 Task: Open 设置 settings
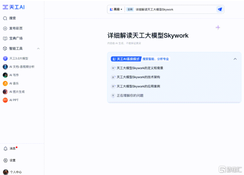coord(13,160)
